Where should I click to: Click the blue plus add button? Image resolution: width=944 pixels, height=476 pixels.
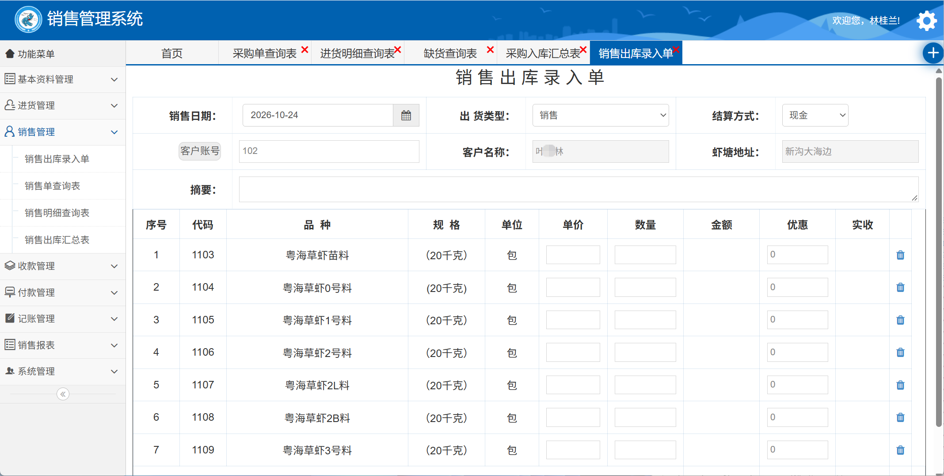933,53
